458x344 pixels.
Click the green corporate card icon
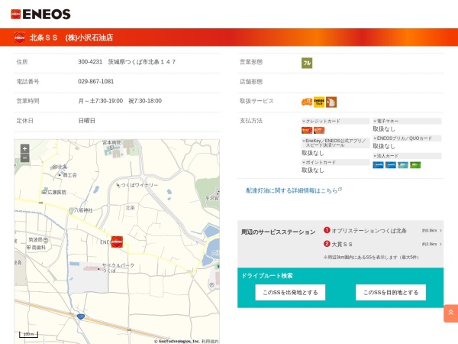coord(415,165)
